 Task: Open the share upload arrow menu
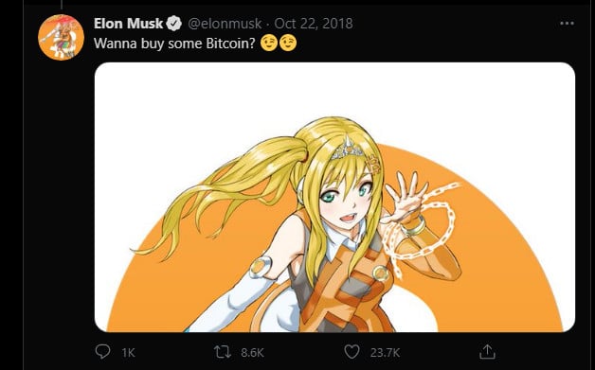click(487, 352)
